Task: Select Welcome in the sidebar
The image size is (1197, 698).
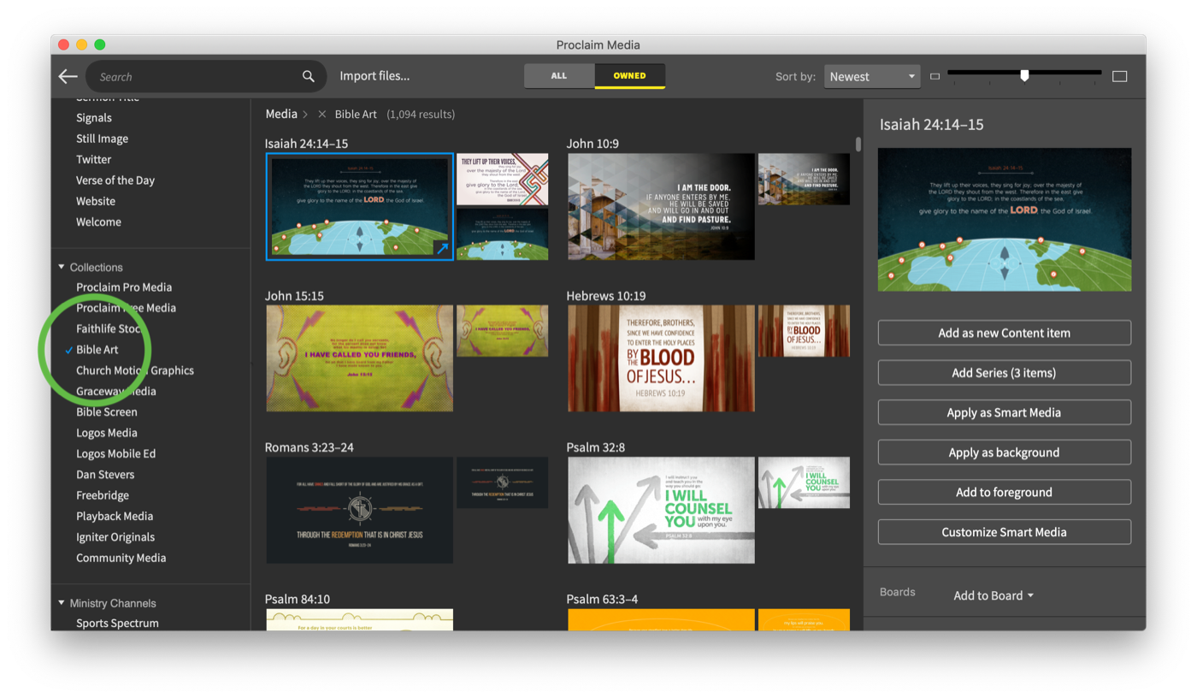Action: point(98,222)
